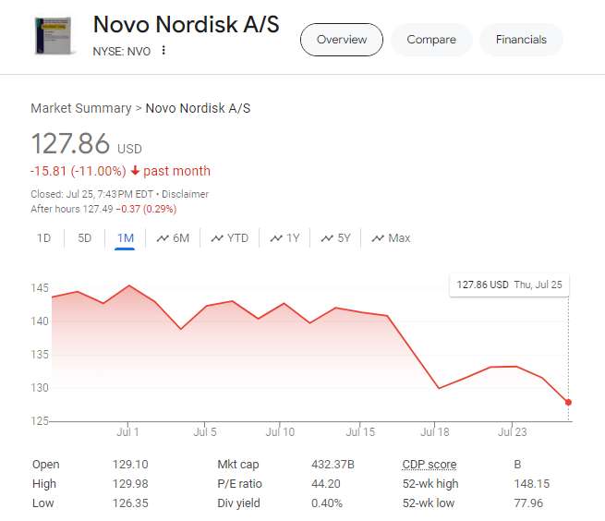Open the Disclaimer link
Image resolution: width=605 pixels, height=521 pixels.
[185, 194]
